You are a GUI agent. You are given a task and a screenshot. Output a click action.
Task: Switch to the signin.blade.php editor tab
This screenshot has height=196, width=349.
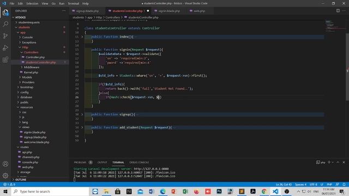pos(169,11)
